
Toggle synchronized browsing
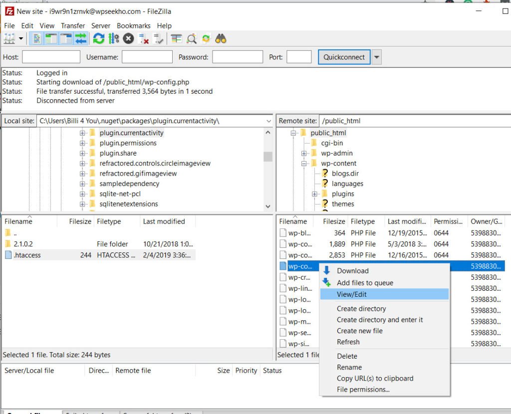(x=206, y=39)
